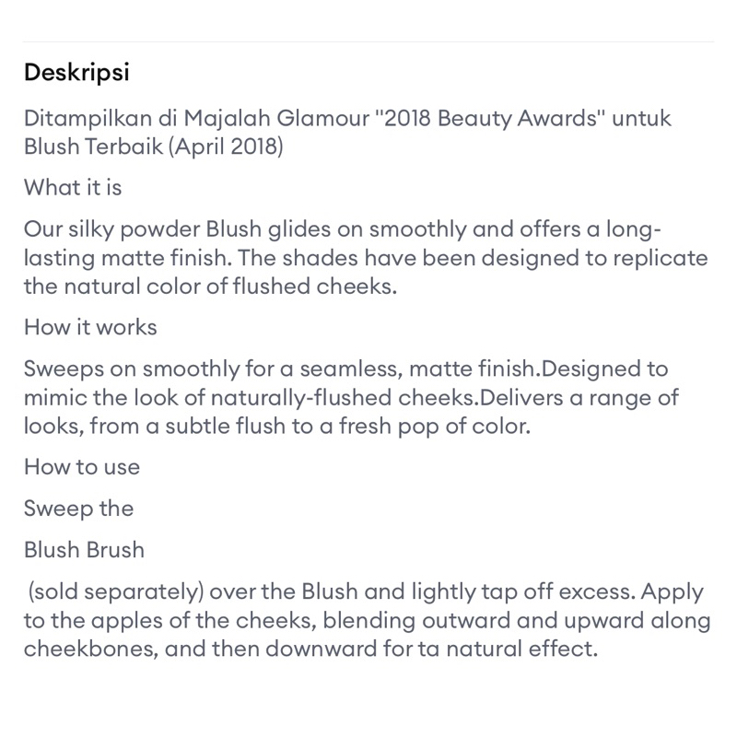Screen dimensions: 737x737
Task: Tap the "How to use" subheading
Action: click(82, 467)
